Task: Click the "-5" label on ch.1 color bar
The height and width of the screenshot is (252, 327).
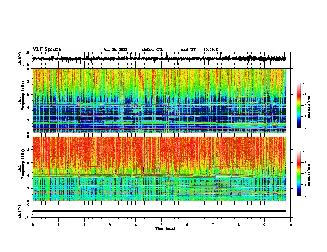Action: [304, 105]
